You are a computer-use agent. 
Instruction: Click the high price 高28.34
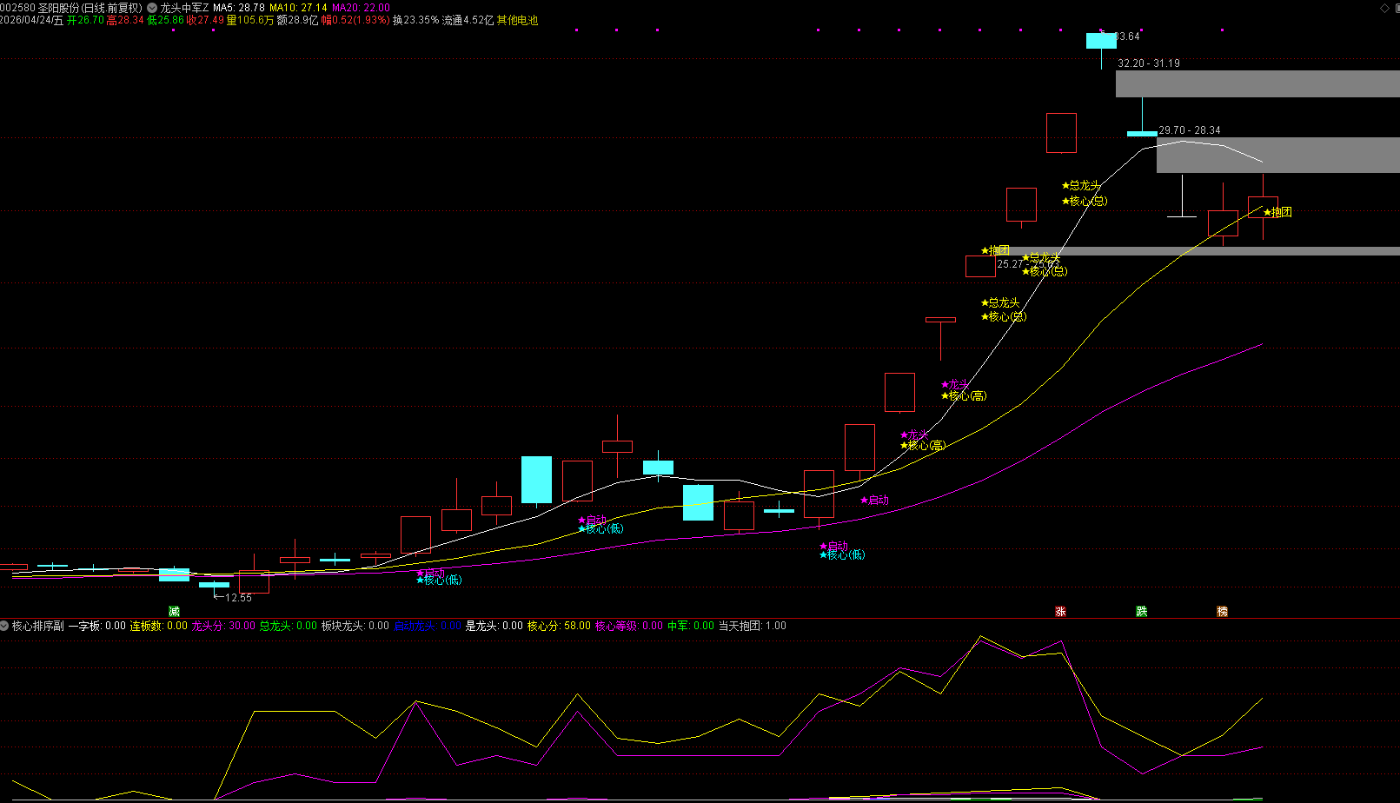click(x=125, y=20)
